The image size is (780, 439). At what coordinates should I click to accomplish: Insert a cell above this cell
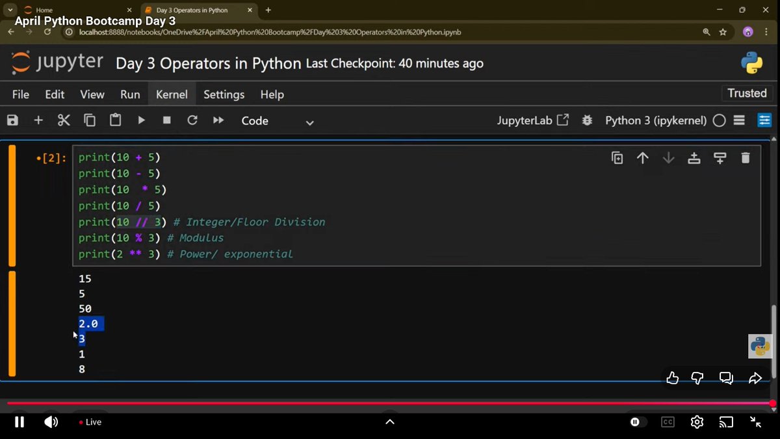[x=694, y=157]
